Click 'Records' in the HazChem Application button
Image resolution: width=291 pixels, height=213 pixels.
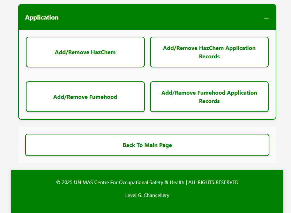pos(209,57)
